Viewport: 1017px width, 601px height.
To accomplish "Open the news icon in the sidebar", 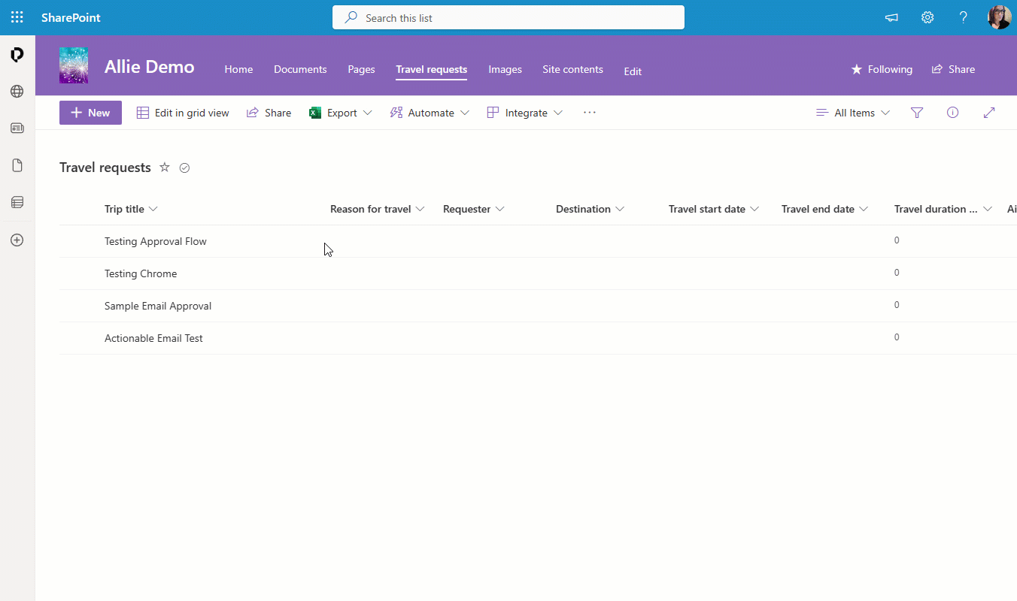I will tap(17, 128).
